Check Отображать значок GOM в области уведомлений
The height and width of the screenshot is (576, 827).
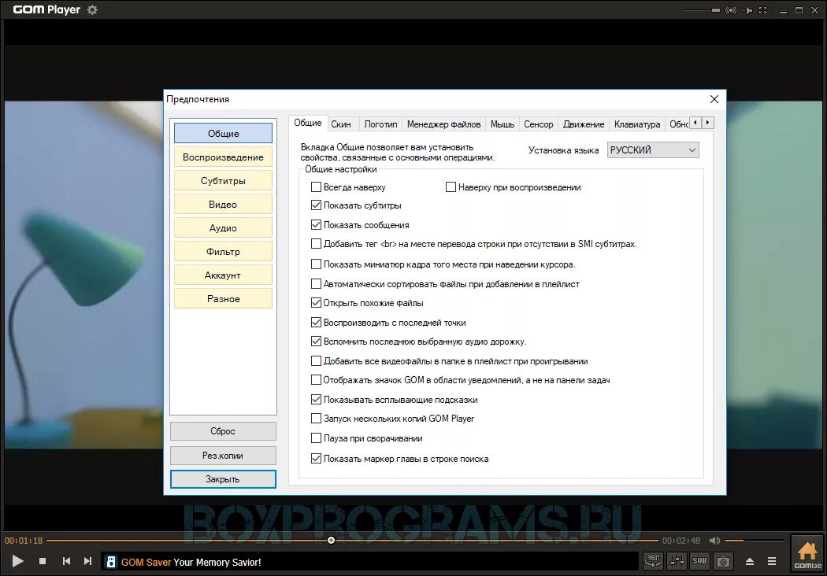(x=316, y=380)
